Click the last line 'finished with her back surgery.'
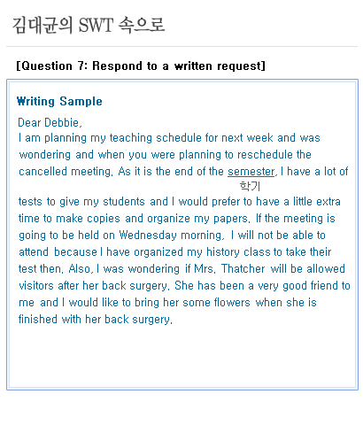This screenshot has height=425, width=363. coord(96,320)
